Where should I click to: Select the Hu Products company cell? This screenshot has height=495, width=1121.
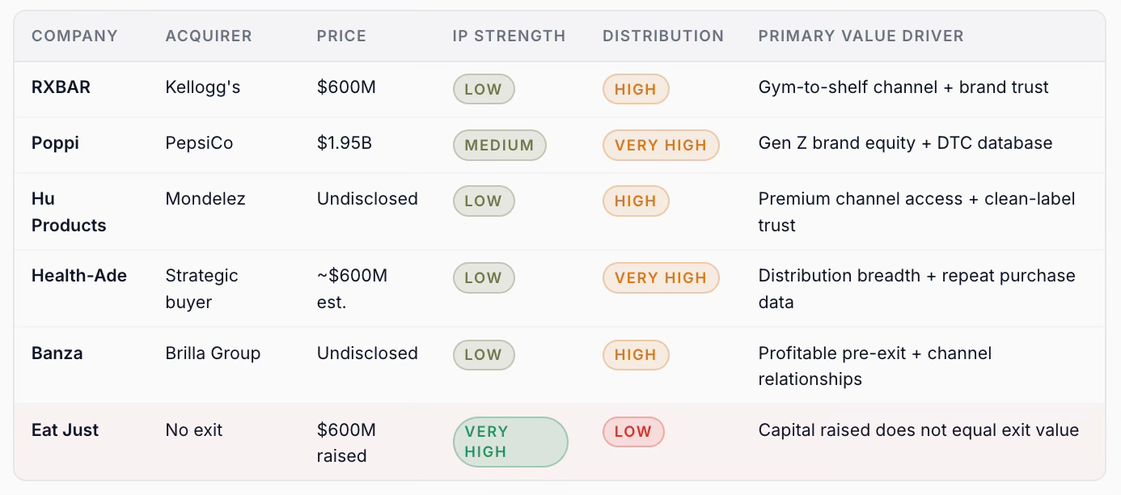[x=69, y=212]
